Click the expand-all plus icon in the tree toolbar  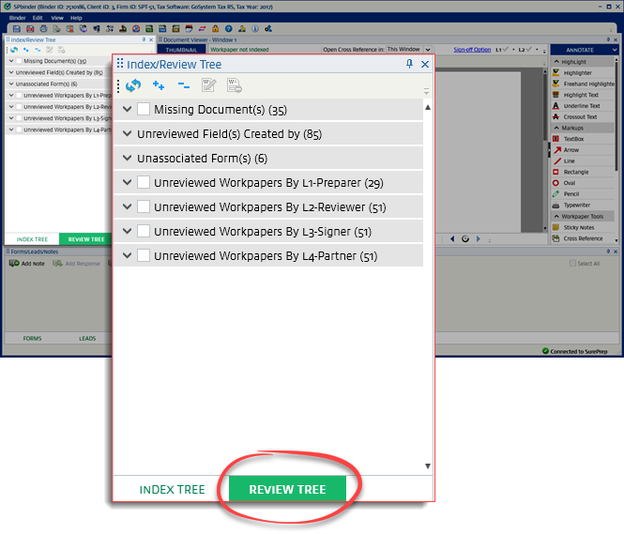(x=159, y=85)
